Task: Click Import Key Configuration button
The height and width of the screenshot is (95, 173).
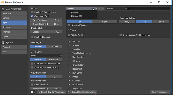Action: point(52,92)
